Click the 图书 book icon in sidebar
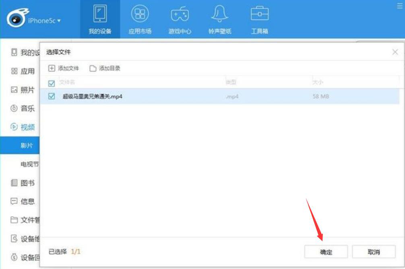The width and height of the screenshot is (405, 269). point(14,183)
